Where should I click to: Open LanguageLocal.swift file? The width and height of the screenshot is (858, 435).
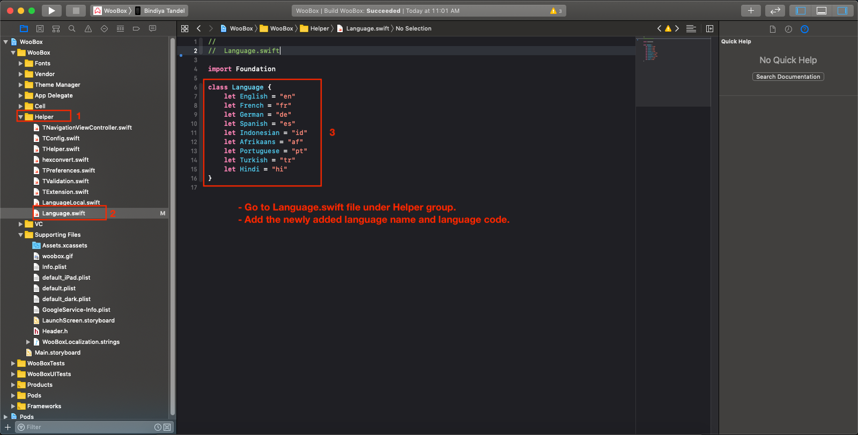(71, 202)
